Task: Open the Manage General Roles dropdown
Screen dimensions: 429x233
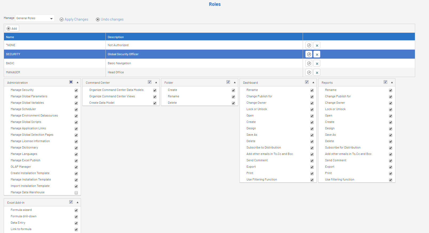Action: 35,18
